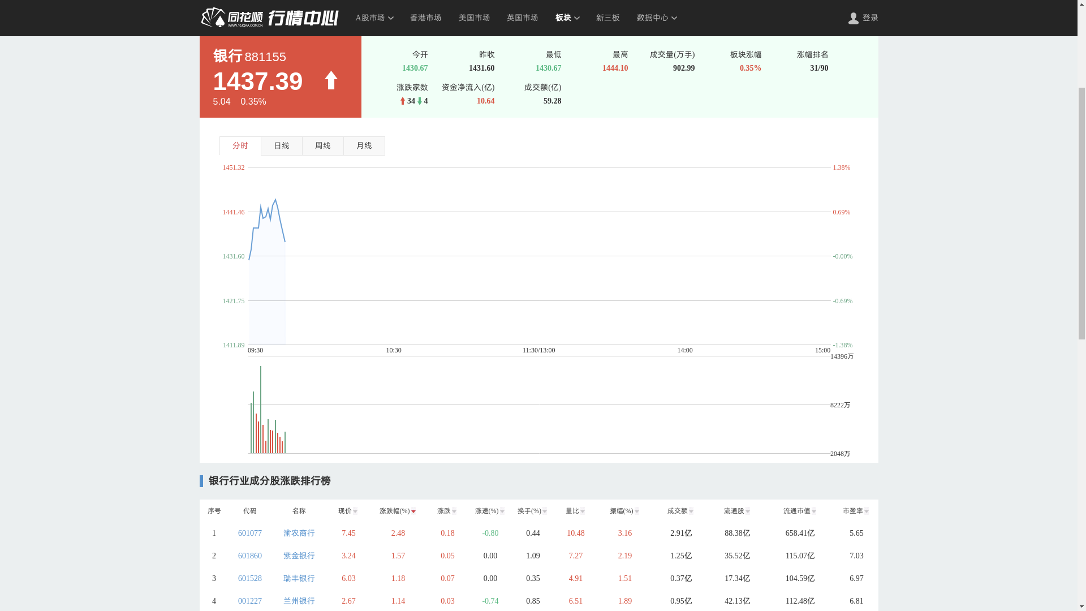
Task: Click the 涨跌家数 up arrow indicator
Action: [402, 101]
